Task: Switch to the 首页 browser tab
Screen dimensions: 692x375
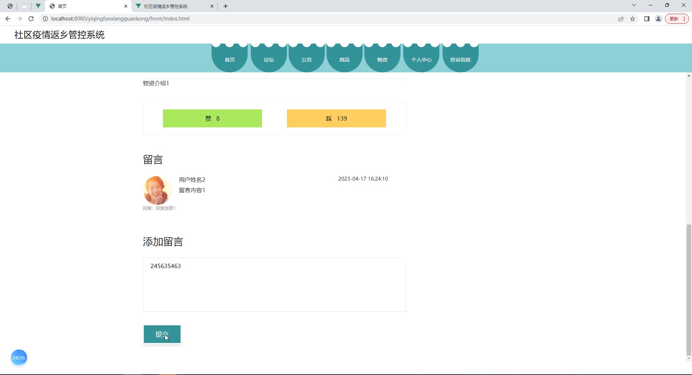Action: coord(88,6)
